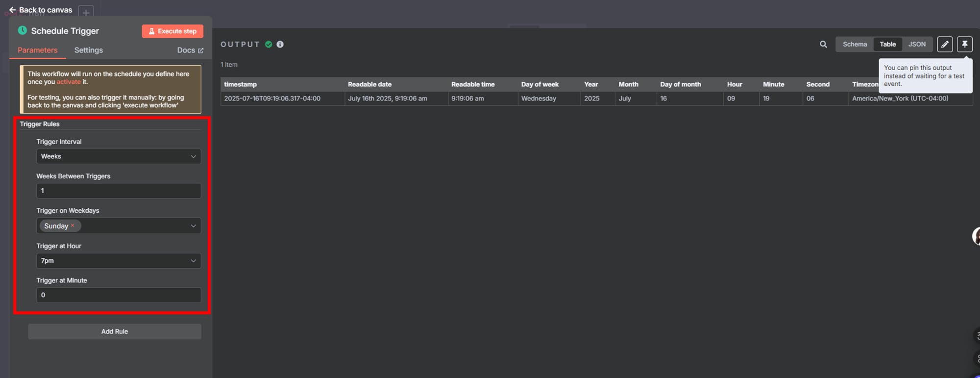The width and height of the screenshot is (980, 378).
Task: Select the Parameters tab
Action: (37, 50)
